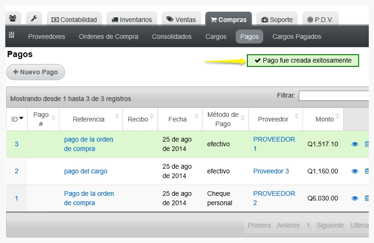Open payment ID 3 link
The height and width of the screenshot is (243, 374).
(x=16, y=144)
